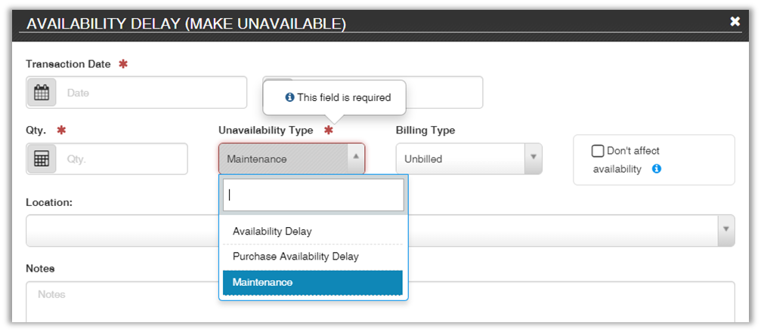Click the calculator icon beside Qty
This screenshot has height=332, width=761.
(x=42, y=159)
